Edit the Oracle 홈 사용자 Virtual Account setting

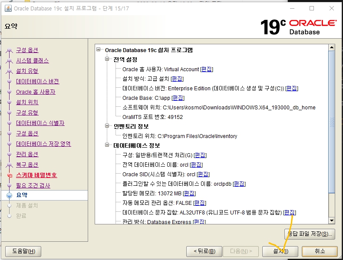click(x=207, y=69)
